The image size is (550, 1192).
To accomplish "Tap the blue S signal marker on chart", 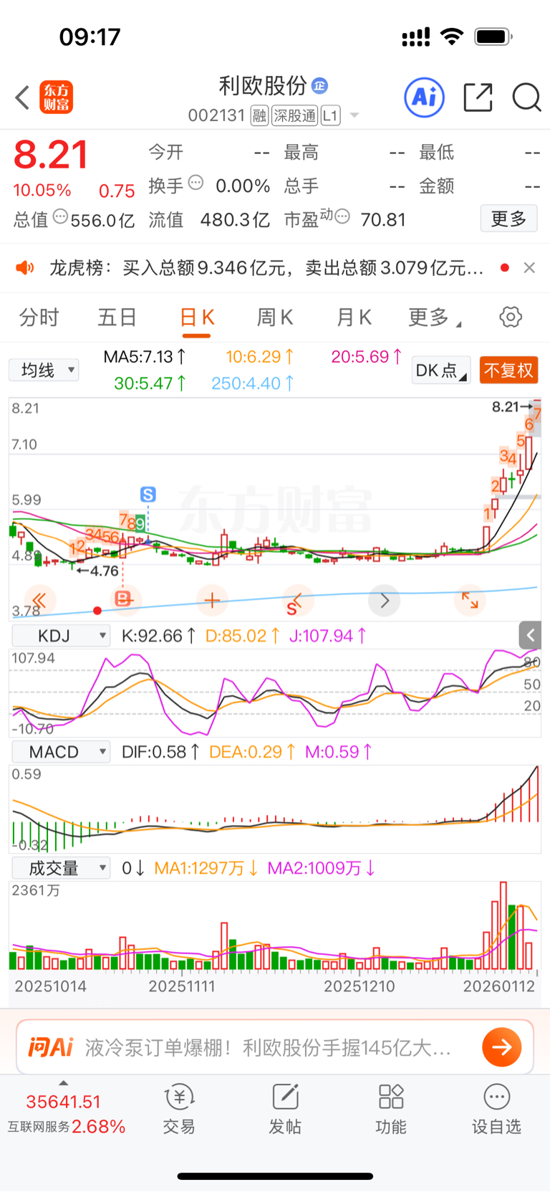I will pyautogui.click(x=148, y=495).
